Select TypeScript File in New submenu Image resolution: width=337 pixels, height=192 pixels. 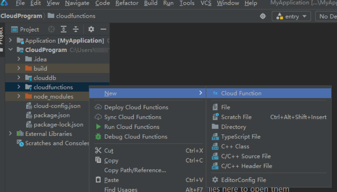coord(240,137)
